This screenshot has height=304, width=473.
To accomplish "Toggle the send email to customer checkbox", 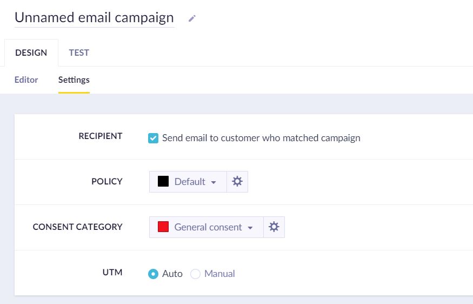I will [153, 138].
